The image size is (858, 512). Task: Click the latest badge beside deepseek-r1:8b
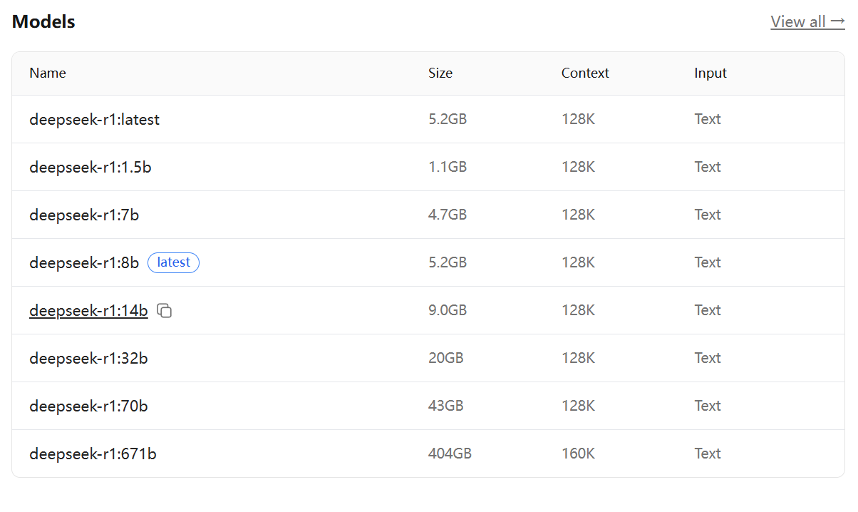tap(173, 262)
